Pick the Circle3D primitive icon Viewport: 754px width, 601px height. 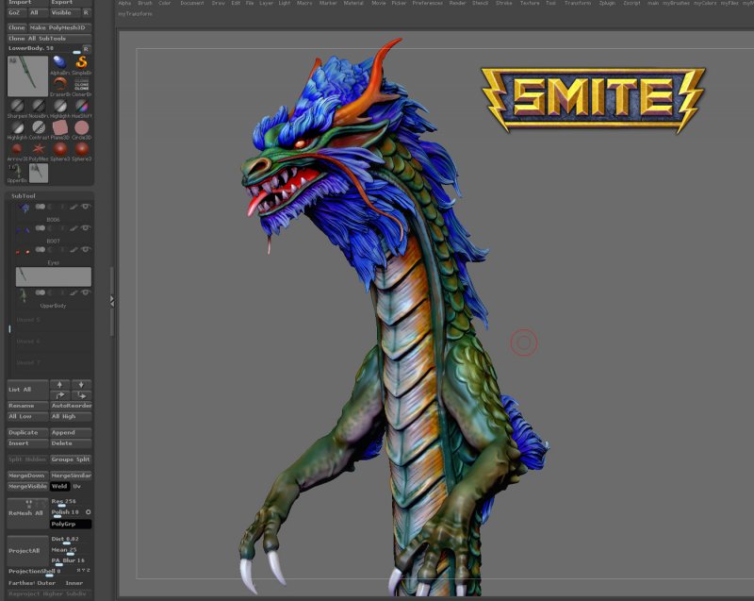click(81, 127)
